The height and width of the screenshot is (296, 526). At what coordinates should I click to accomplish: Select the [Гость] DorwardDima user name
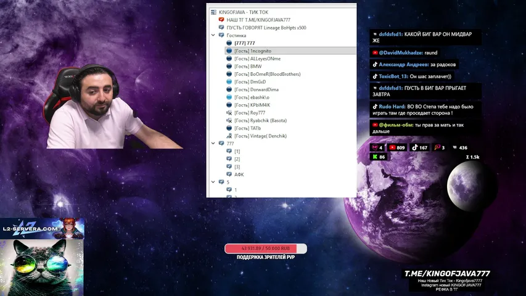pos(257,89)
